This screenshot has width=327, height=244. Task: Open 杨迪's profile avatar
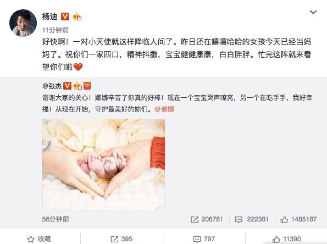tap(23, 23)
